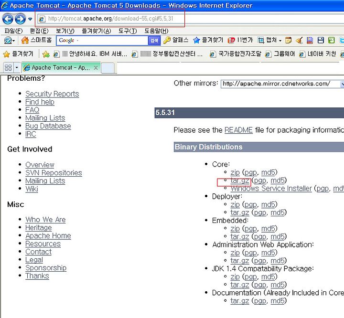
Task: Open 알패스 key icon
Action: tap(167, 40)
